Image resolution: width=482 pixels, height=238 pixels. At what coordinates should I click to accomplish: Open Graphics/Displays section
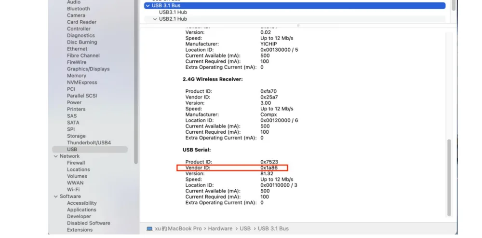[x=88, y=69]
